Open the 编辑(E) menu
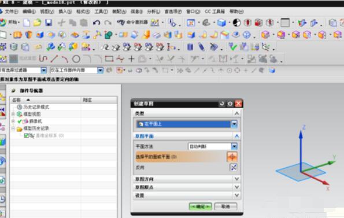344x218 pixels. (29, 12)
